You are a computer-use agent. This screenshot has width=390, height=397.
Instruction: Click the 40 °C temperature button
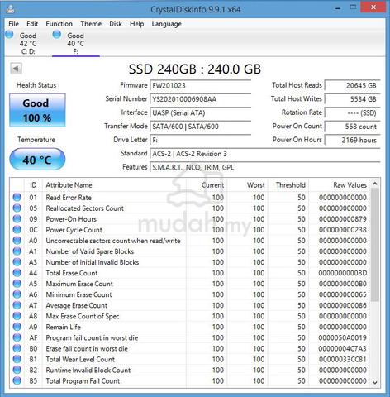37,160
